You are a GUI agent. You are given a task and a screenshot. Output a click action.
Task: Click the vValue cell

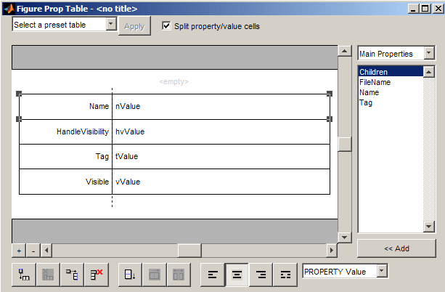point(221,182)
